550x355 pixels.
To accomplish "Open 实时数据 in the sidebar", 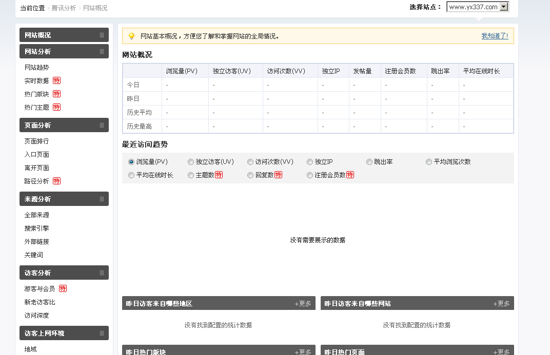I will [x=37, y=80].
